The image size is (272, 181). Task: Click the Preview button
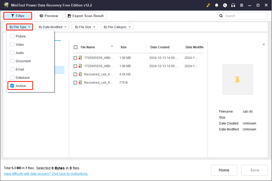[49, 16]
